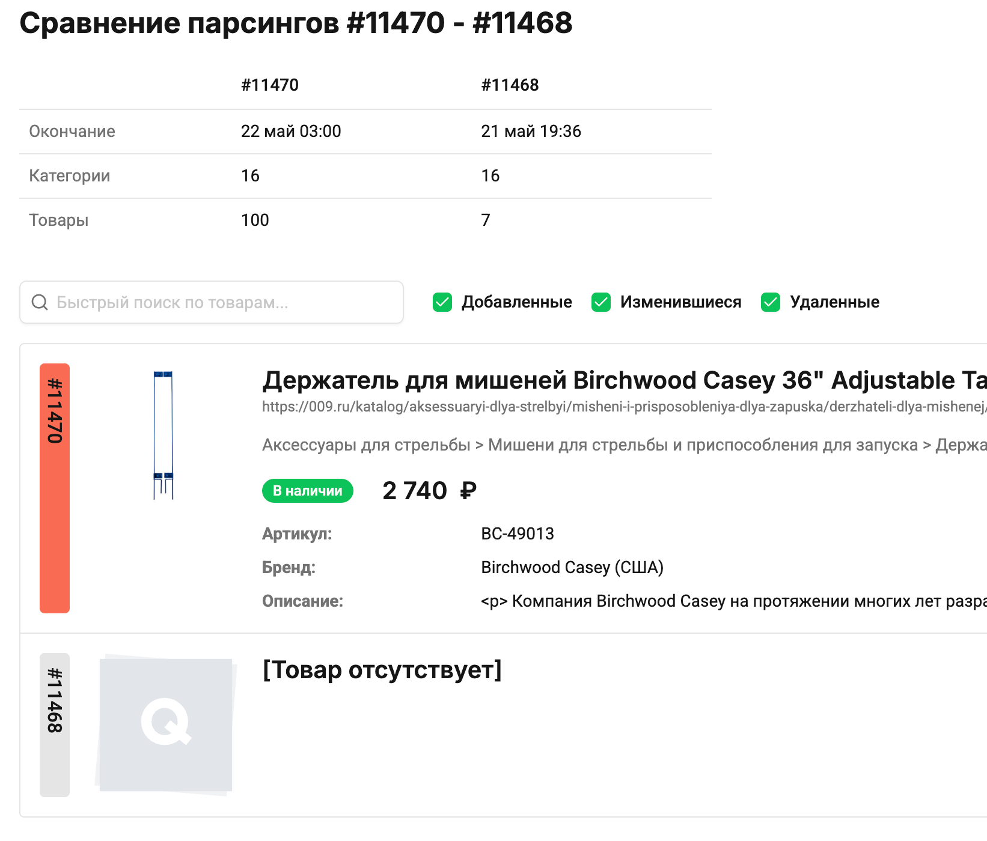Click the Аксессуары для стрельбы breadcrumb path
Viewport: 987px width, 841px height.
click(x=625, y=445)
